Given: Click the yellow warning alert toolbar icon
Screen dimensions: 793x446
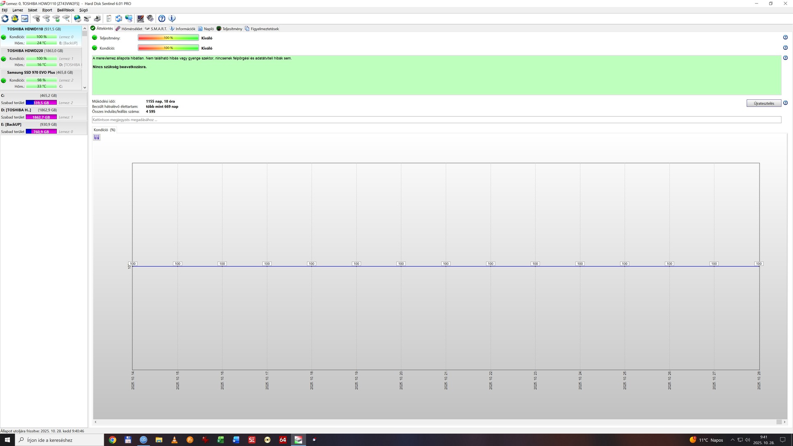Looking at the screenshot, I should click(15, 18).
